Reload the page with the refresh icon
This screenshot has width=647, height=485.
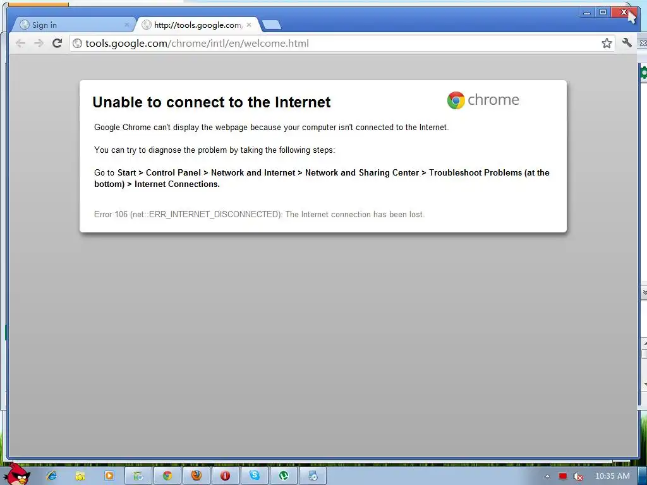[57, 43]
